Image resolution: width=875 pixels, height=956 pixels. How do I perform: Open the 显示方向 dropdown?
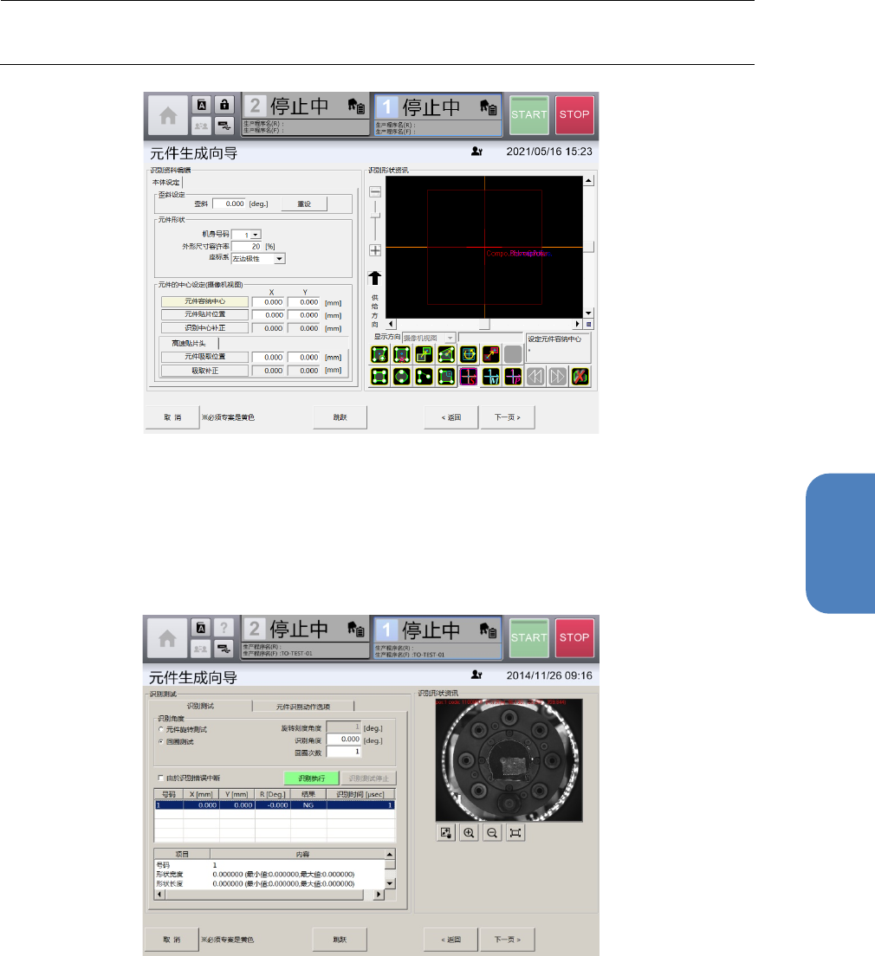(450, 338)
